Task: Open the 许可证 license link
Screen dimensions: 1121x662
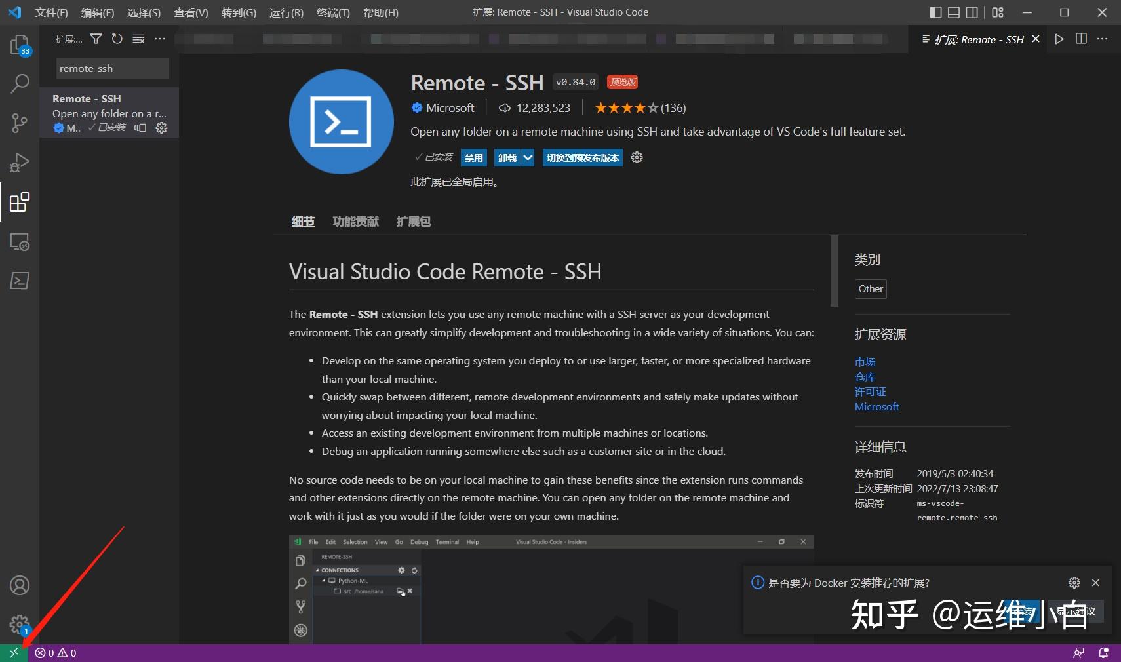Action: click(x=870, y=391)
